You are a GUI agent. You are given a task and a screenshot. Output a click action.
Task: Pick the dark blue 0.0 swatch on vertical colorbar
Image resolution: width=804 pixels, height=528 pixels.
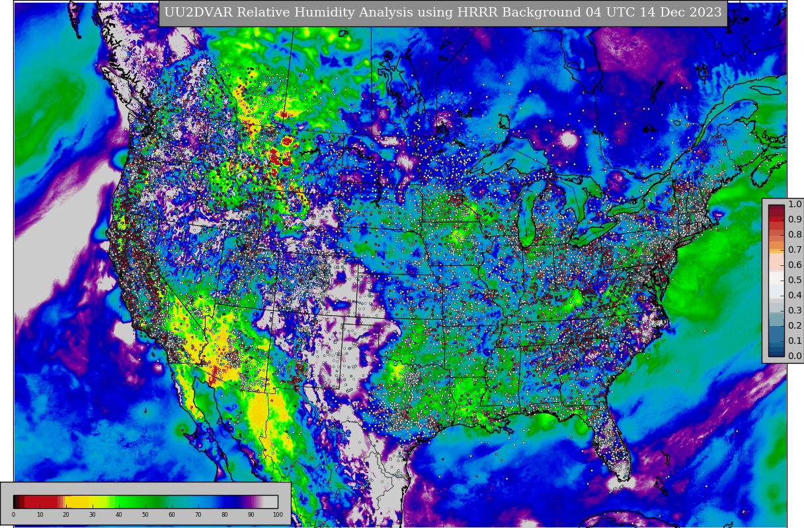(776, 352)
